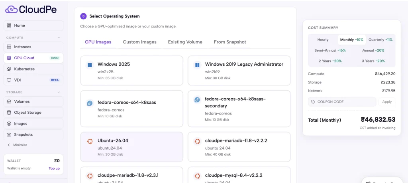Click the VDI monitor icon

(9, 80)
